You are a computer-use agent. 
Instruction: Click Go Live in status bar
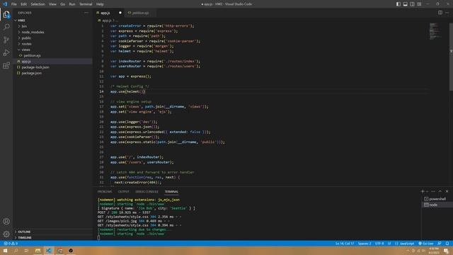(x=426, y=244)
